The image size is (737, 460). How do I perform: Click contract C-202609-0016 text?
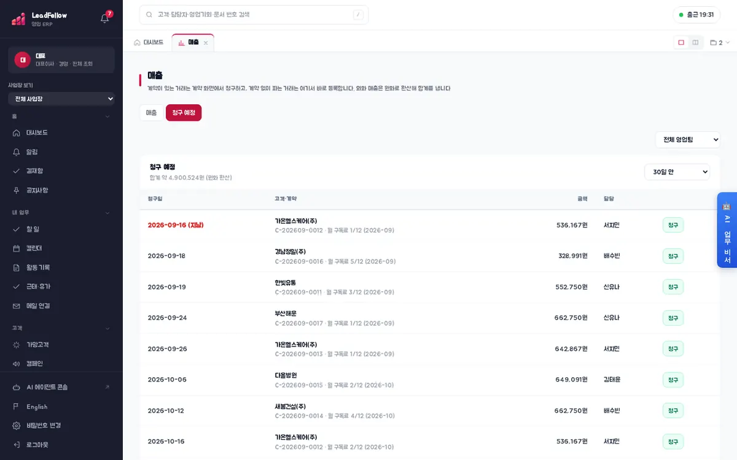299,261
